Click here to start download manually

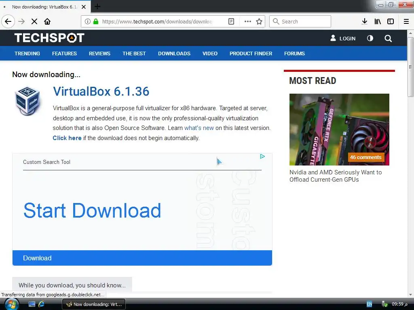point(67,138)
